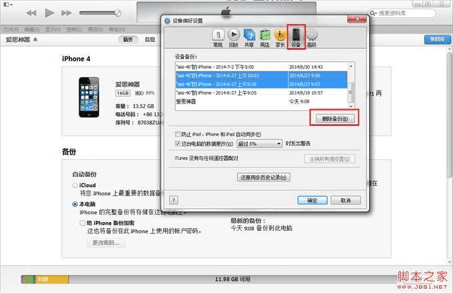Close the 设备偏好设置 dialog
Screen dimensions: 453x294
point(357,19)
